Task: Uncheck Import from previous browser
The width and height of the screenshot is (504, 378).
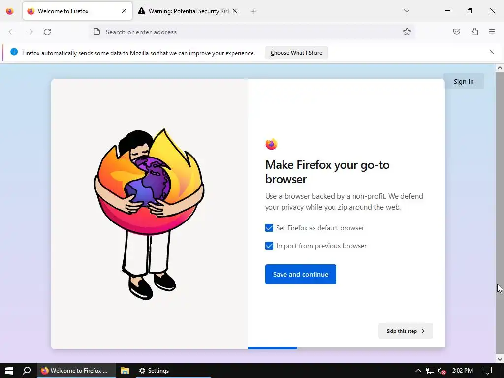Action: point(269,246)
